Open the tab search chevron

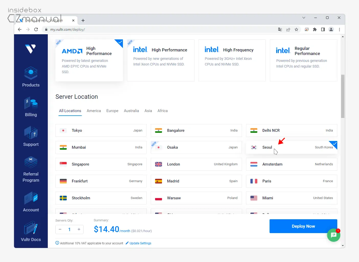(304, 18)
